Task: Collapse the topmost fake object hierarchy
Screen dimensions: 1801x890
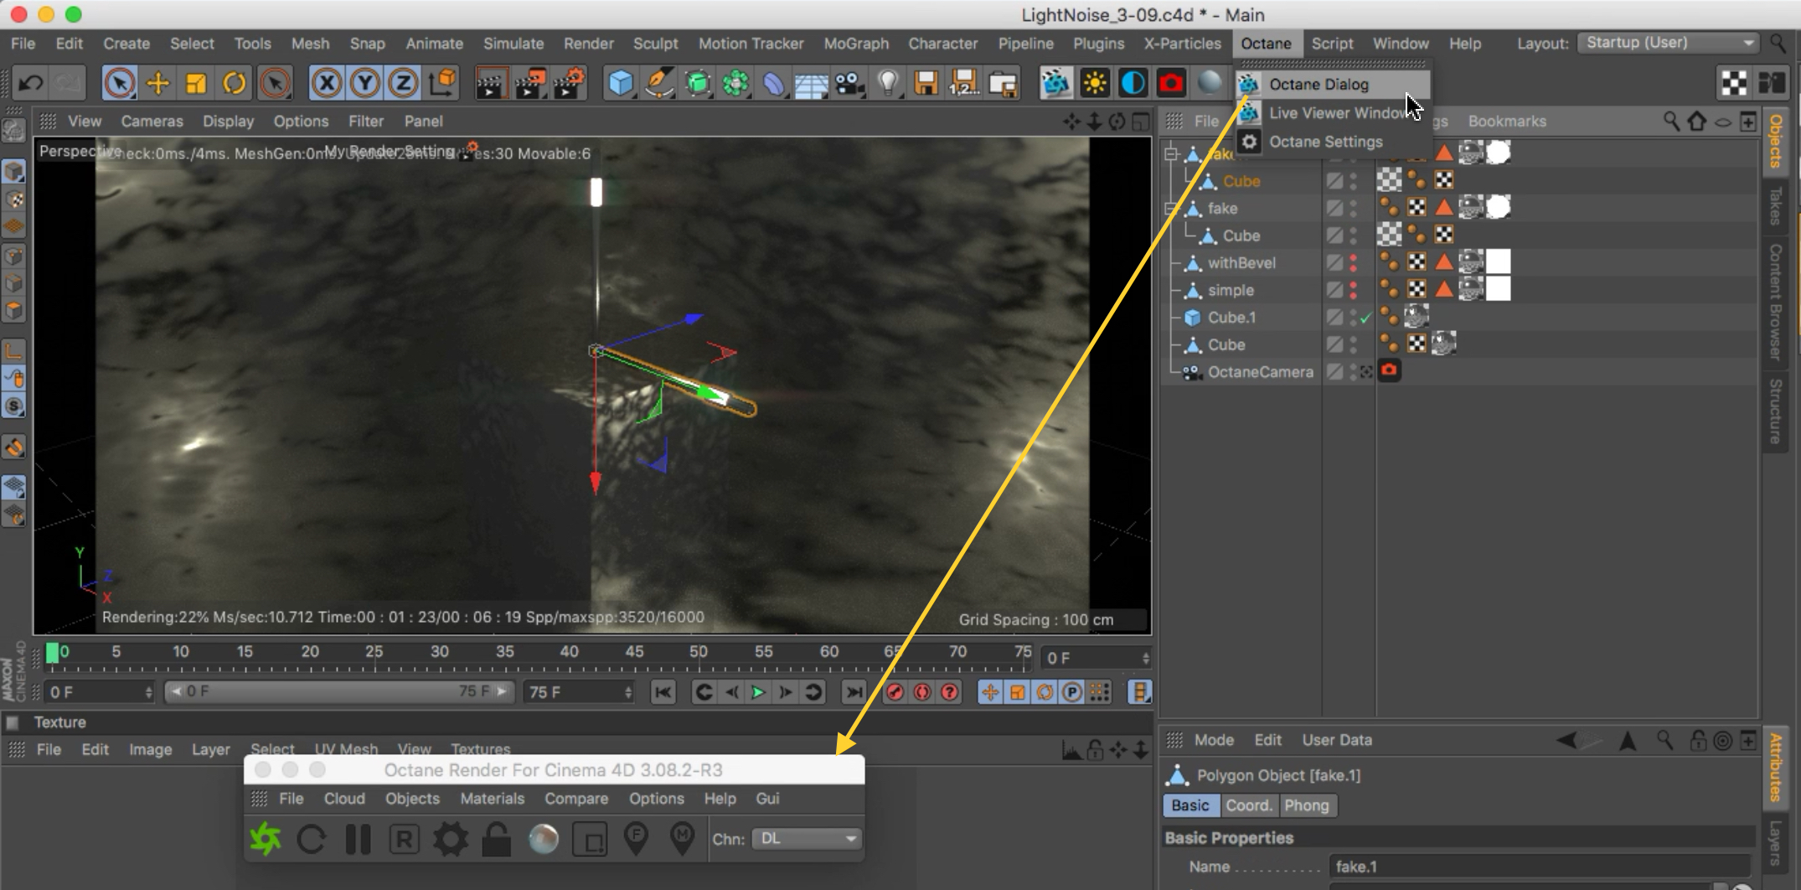Action: (1172, 153)
